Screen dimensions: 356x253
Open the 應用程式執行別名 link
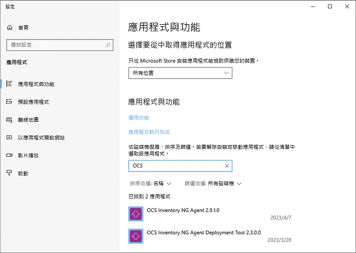(x=149, y=132)
